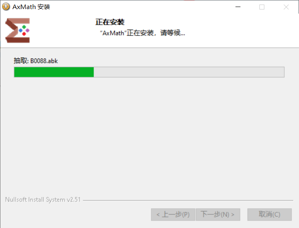Click the AxMath 安装 window title text
The width and height of the screenshot is (299, 228).
pyautogui.click(x=31, y=7)
